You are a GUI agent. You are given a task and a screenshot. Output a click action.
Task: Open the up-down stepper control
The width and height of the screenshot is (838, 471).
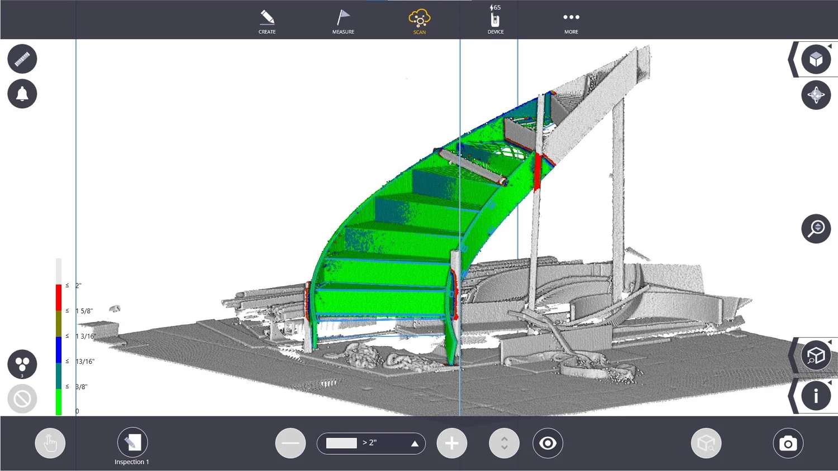(503, 443)
